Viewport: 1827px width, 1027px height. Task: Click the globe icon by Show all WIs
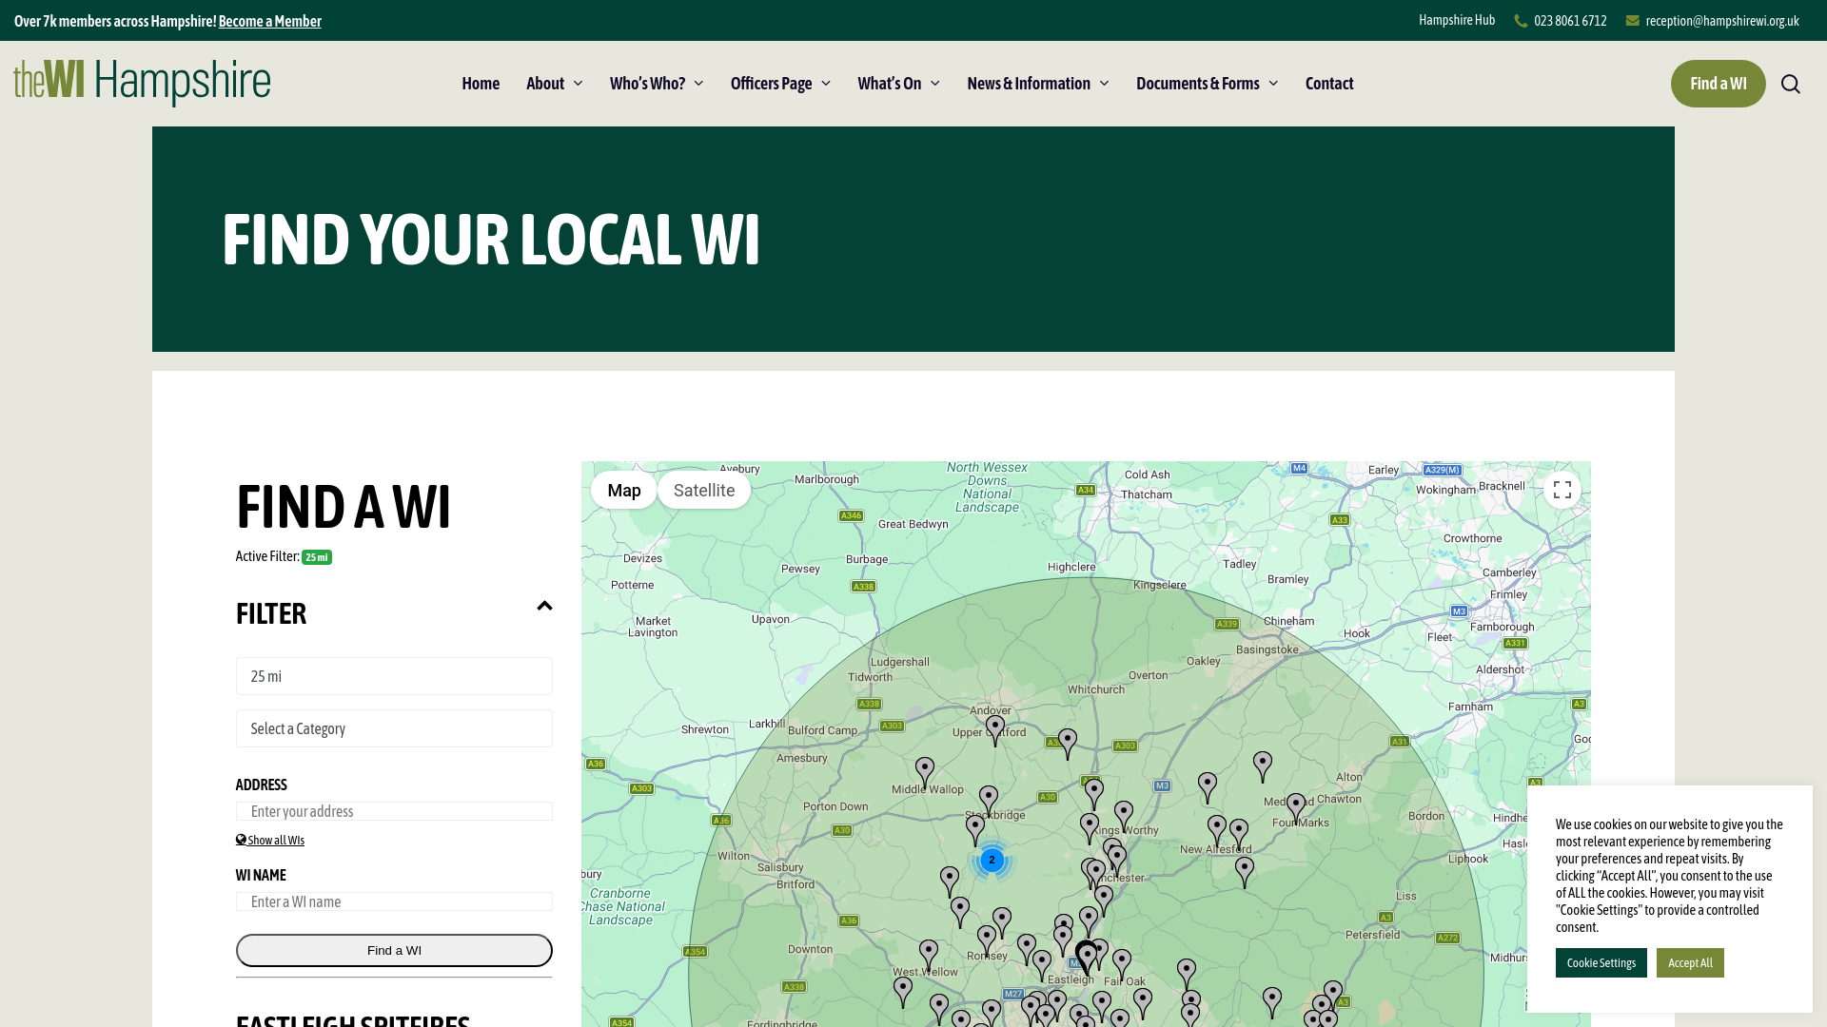click(241, 840)
